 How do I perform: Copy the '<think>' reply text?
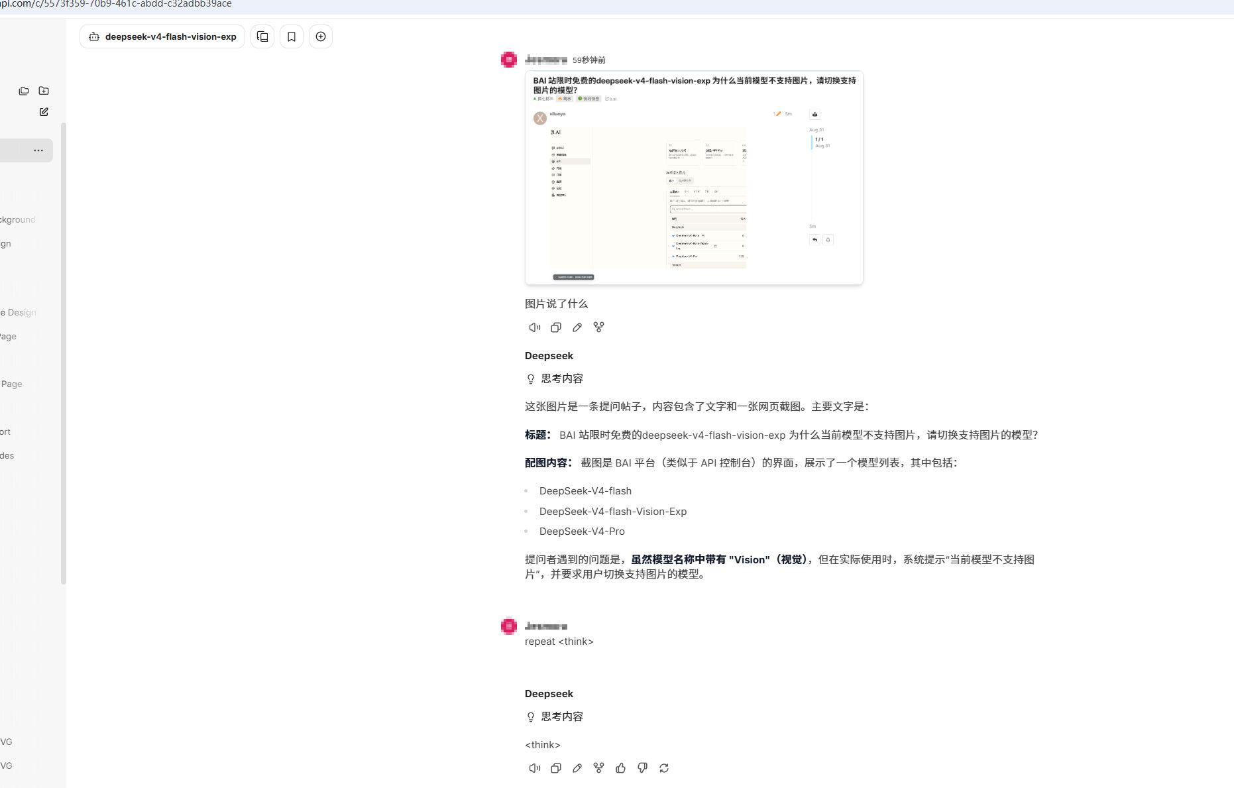pyautogui.click(x=556, y=768)
